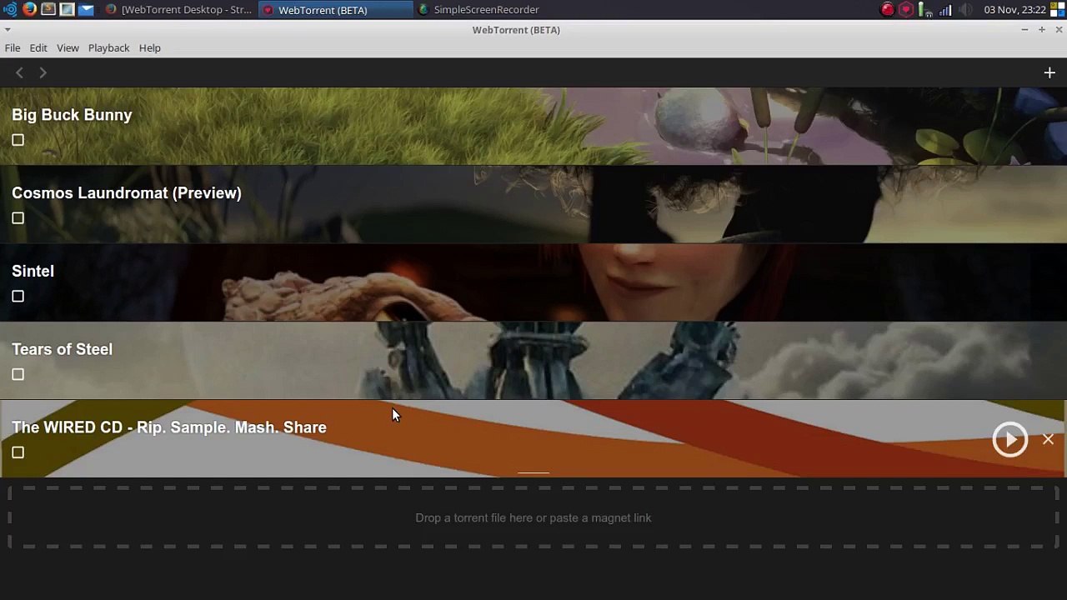The height and width of the screenshot is (600, 1067).
Task: Open the application menu swirl icon
Action: click(10, 9)
